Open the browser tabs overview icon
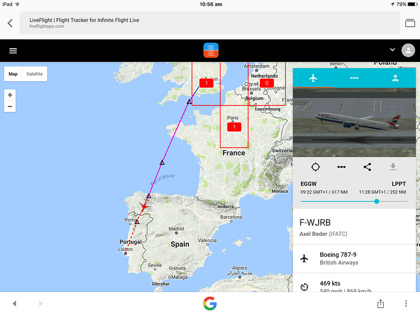This screenshot has width=420, height=315. coord(410,23)
